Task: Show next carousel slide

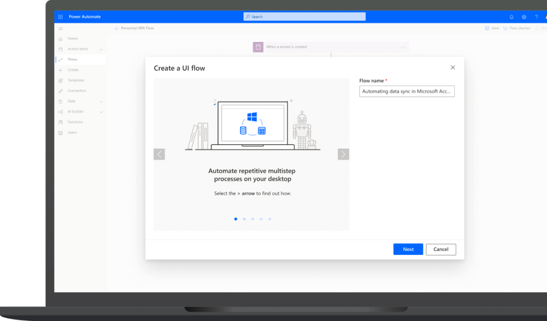Action: pos(343,154)
